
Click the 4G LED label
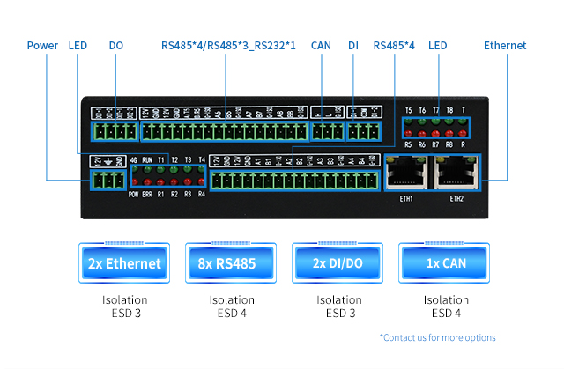(133, 160)
